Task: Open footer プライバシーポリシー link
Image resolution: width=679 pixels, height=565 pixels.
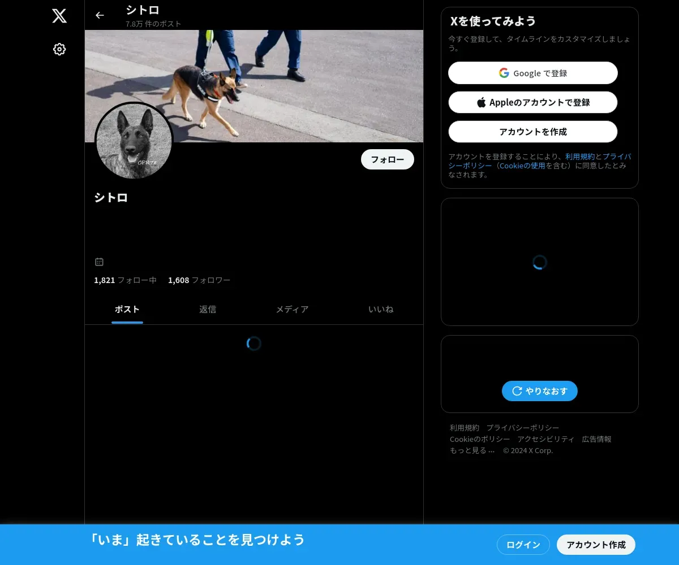Action: tap(523, 428)
